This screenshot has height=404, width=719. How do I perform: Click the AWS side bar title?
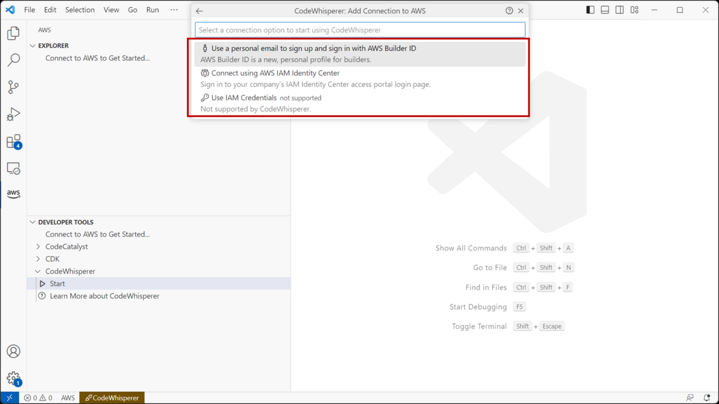[45, 30]
